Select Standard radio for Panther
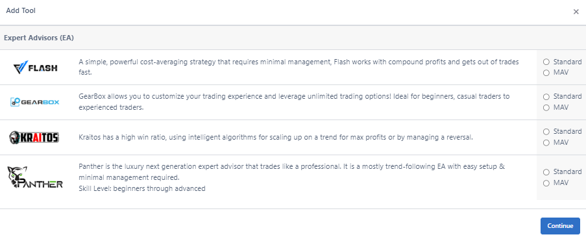 pyautogui.click(x=546, y=172)
